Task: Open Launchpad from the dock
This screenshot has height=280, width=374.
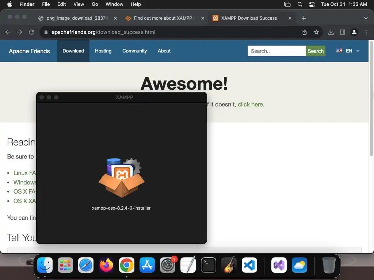Action: coord(65,265)
